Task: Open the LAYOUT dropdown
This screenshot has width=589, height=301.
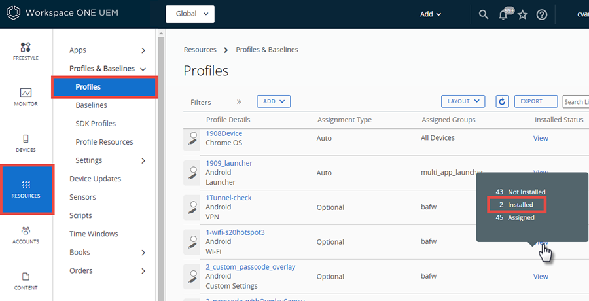Action: pyautogui.click(x=463, y=101)
